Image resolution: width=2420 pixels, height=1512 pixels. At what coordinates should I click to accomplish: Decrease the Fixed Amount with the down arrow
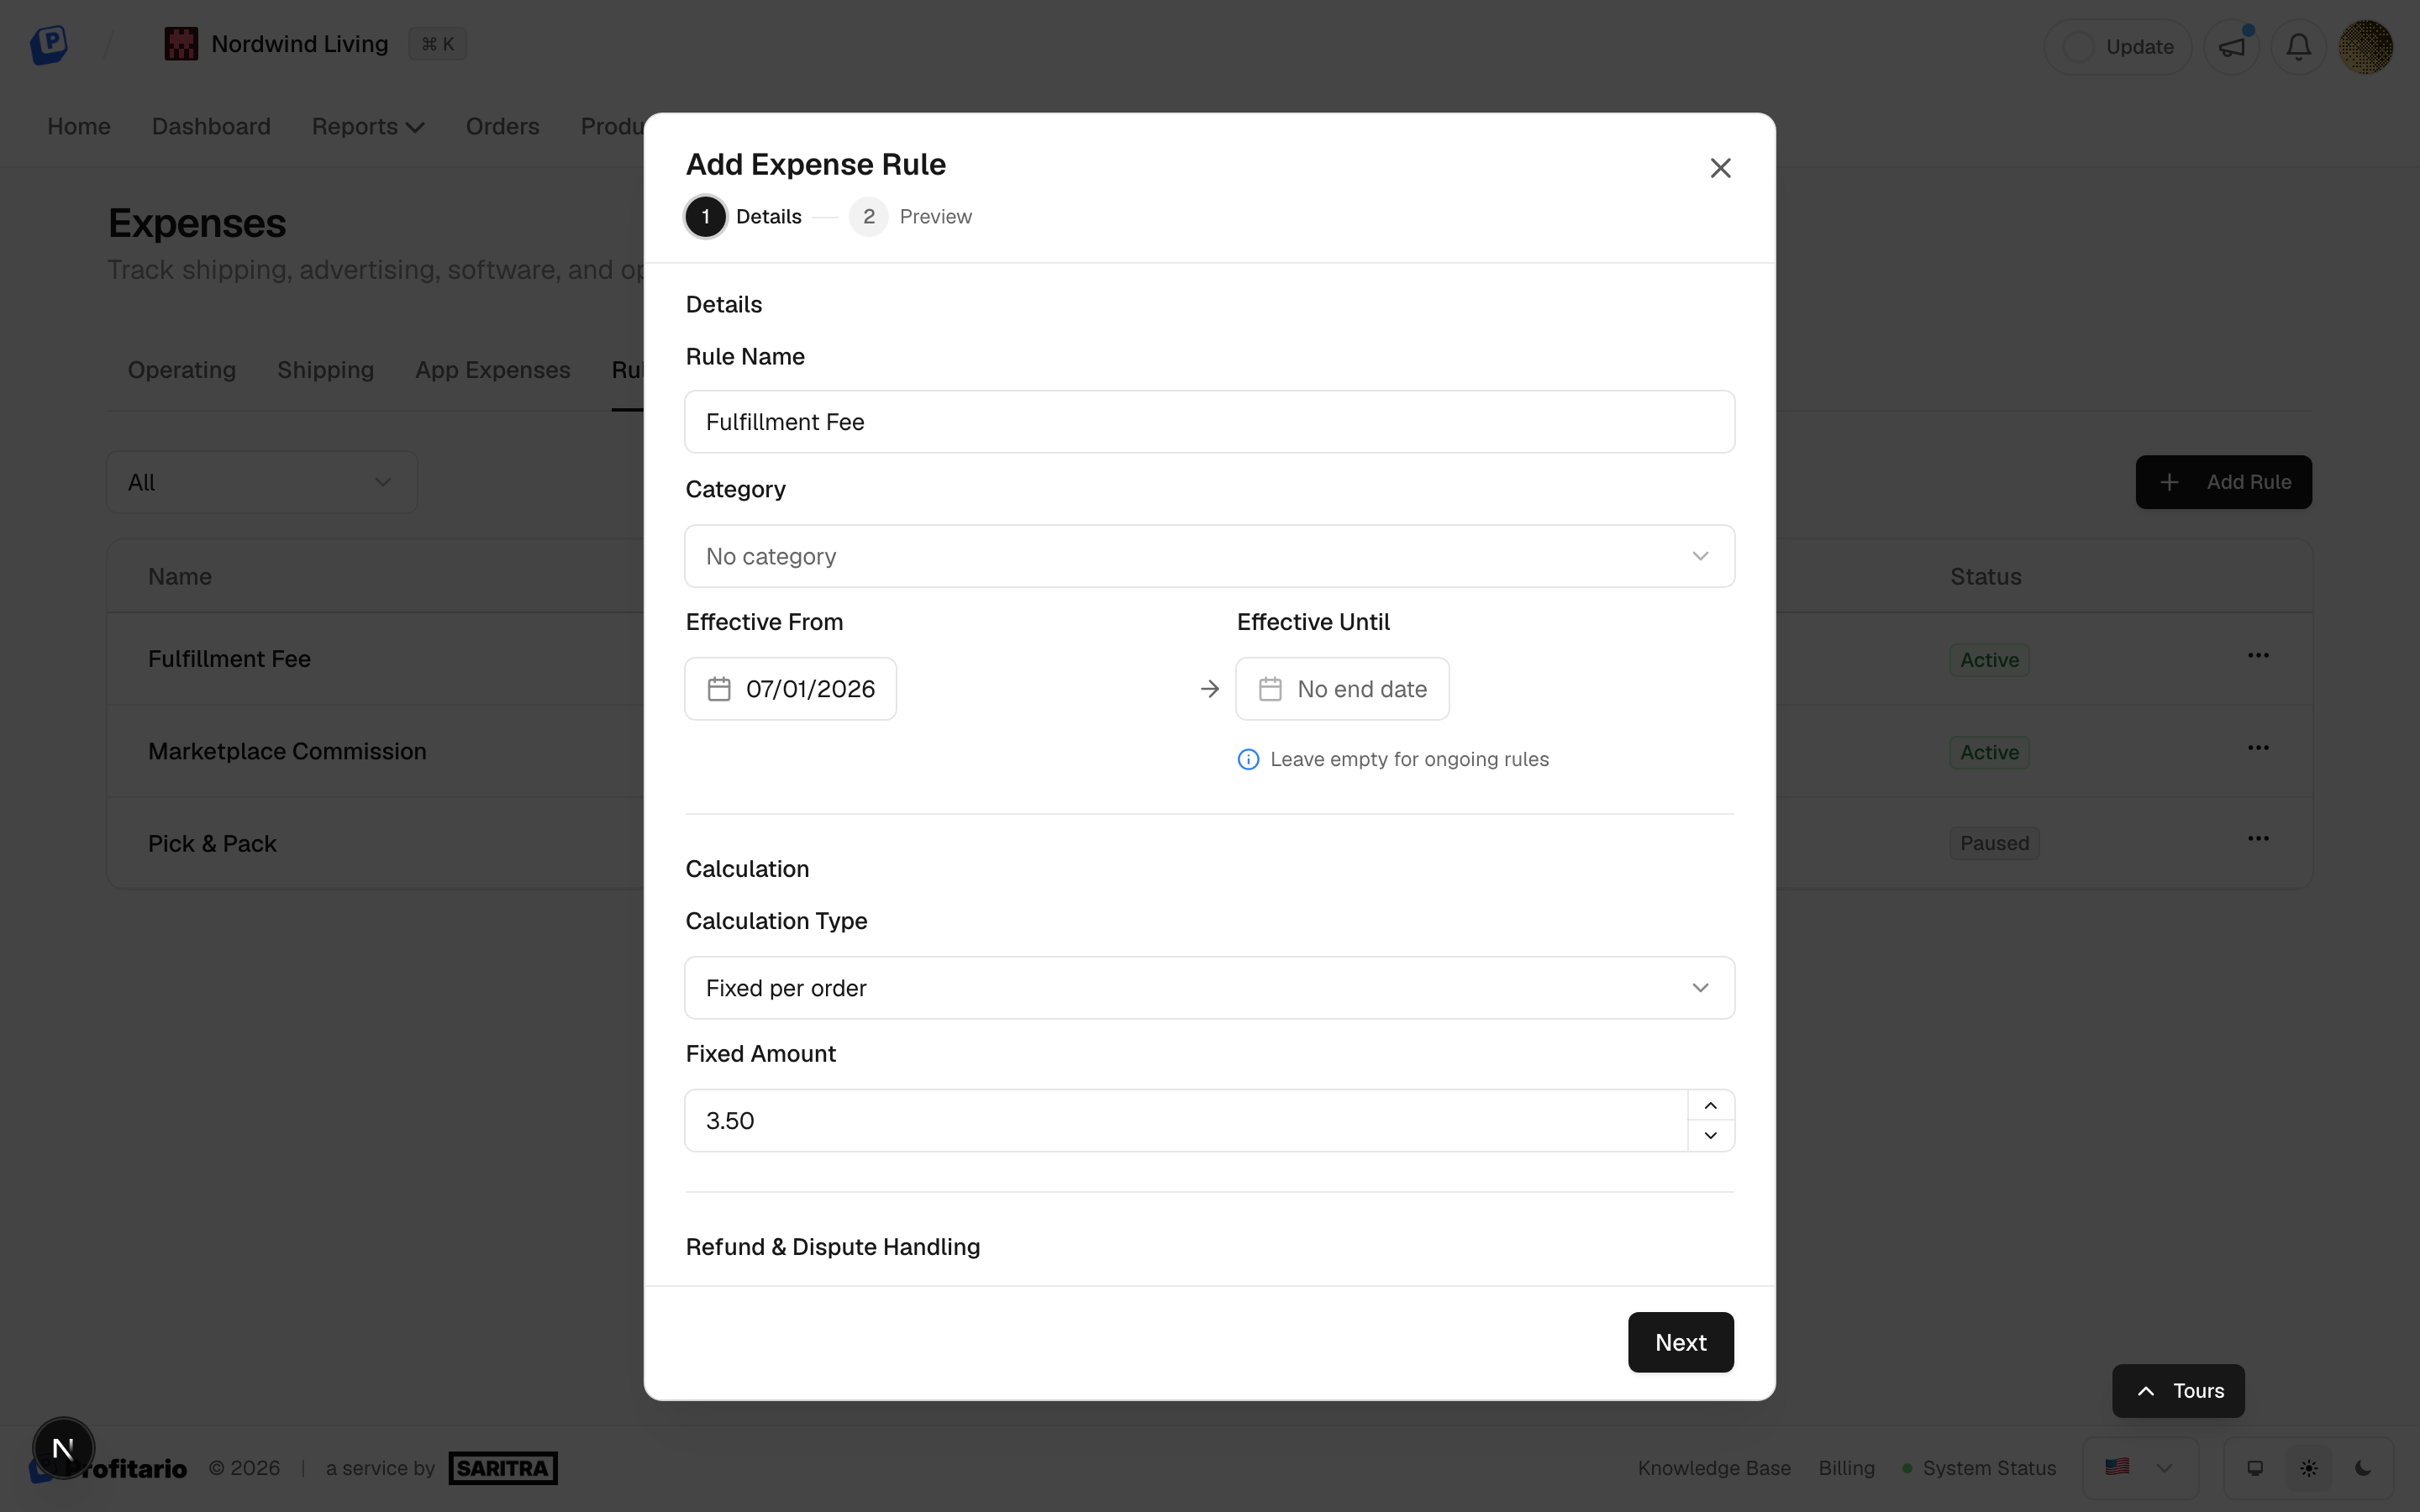1710,1135
